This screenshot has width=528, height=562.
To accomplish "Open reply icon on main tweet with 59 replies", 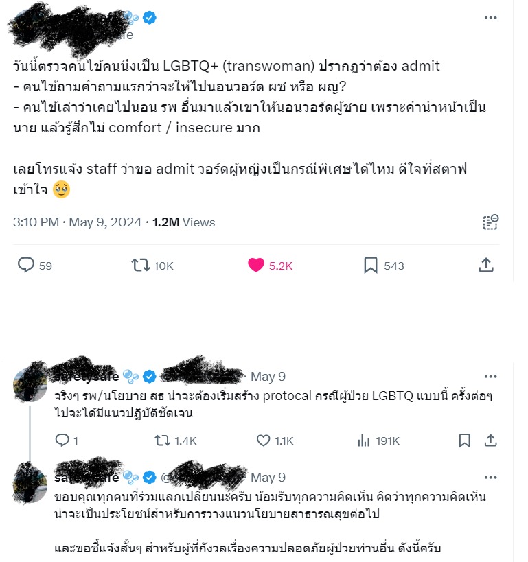I will pyautogui.click(x=26, y=266).
